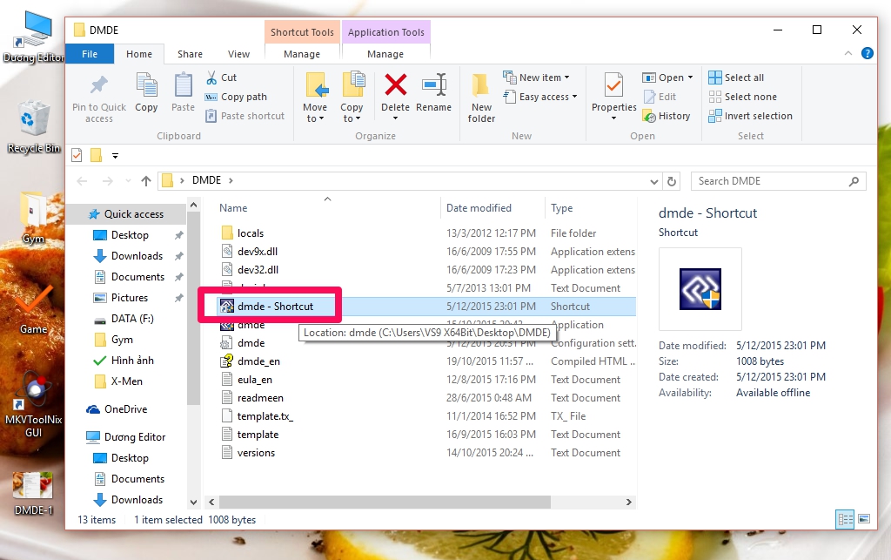Viewport: 891px width, 560px height.
Task: Select the DMDE-1 desktop icon
Action: [x=34, y=494]
